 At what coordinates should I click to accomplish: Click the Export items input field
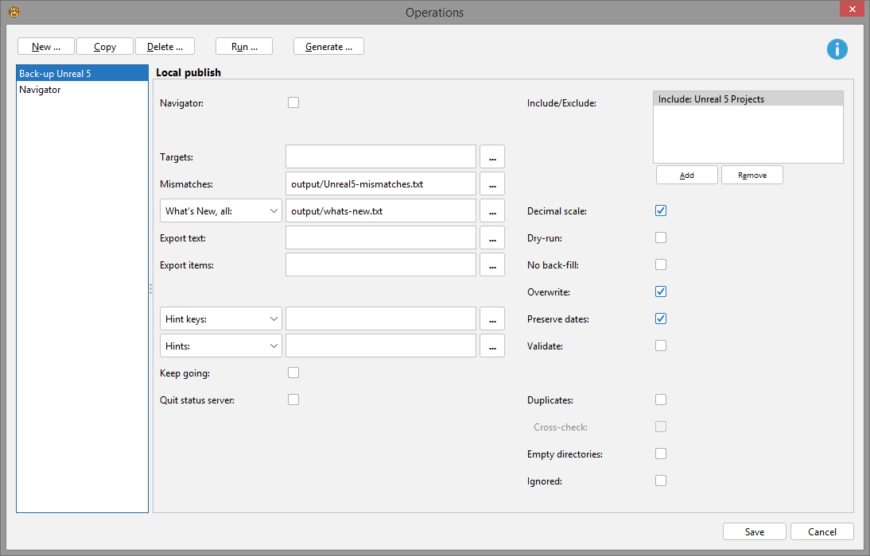[381, 265]
